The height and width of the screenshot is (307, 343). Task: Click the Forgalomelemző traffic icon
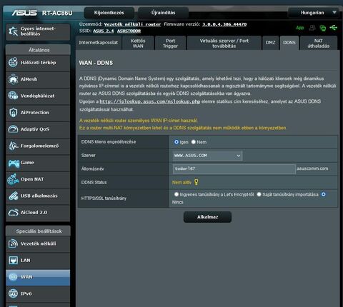[x=13, y=146]
